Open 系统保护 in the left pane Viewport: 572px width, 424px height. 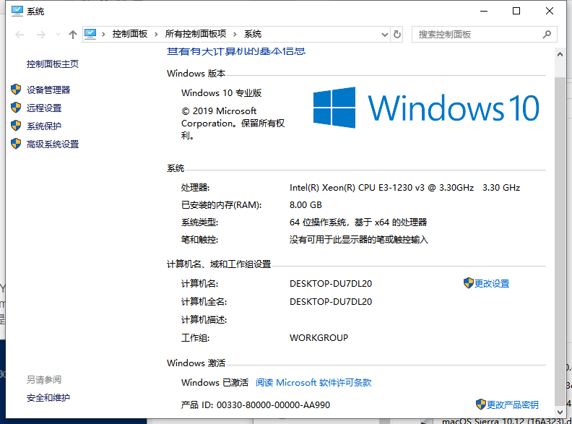tap(44, 126)
